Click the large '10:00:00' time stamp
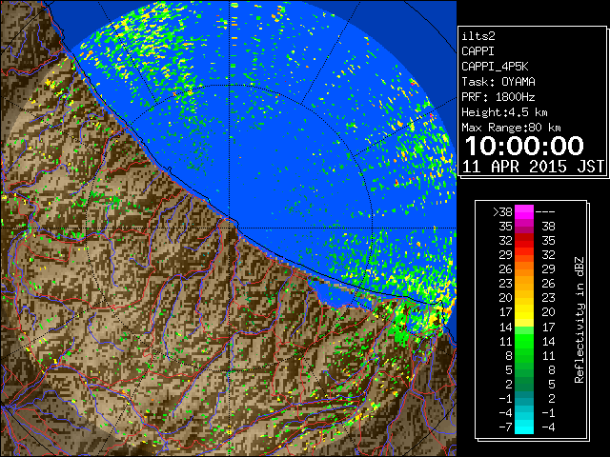610x457 pixels. [x=524, y=146]
